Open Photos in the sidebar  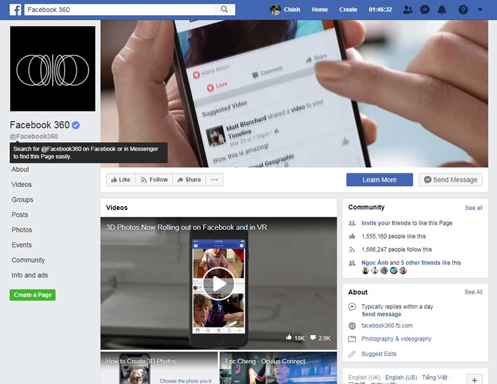coord(22,230)
